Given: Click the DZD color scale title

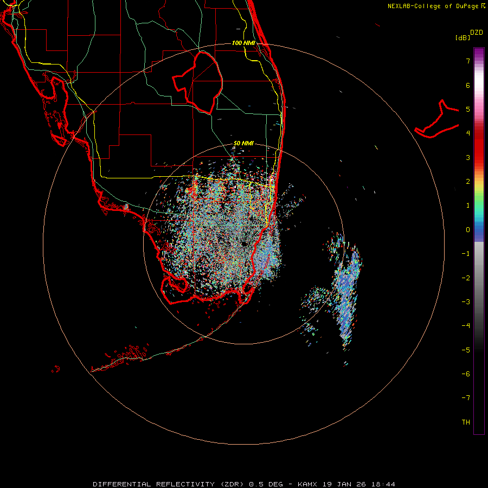Looking at the screenshot, I should (477, 33).
